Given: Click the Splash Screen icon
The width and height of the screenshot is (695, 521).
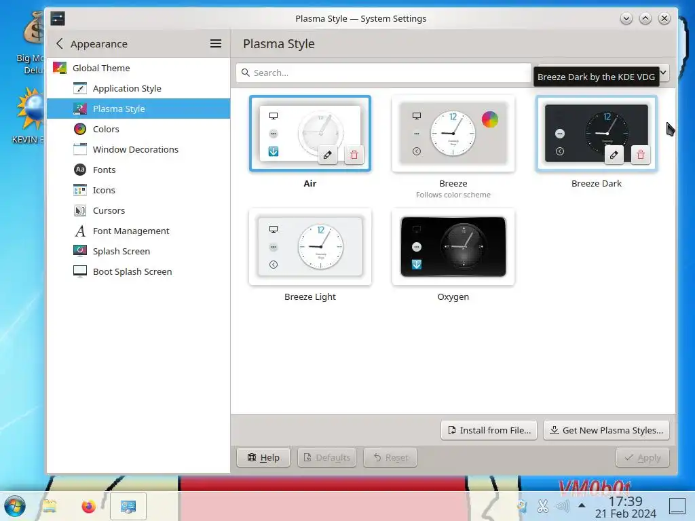Looking at the screenshot, I should coord(80,251).
